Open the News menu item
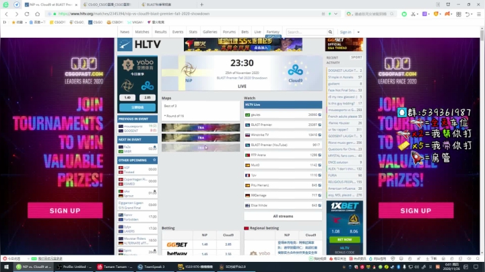This screenshot has height=272, width=485. pos(125,32)
